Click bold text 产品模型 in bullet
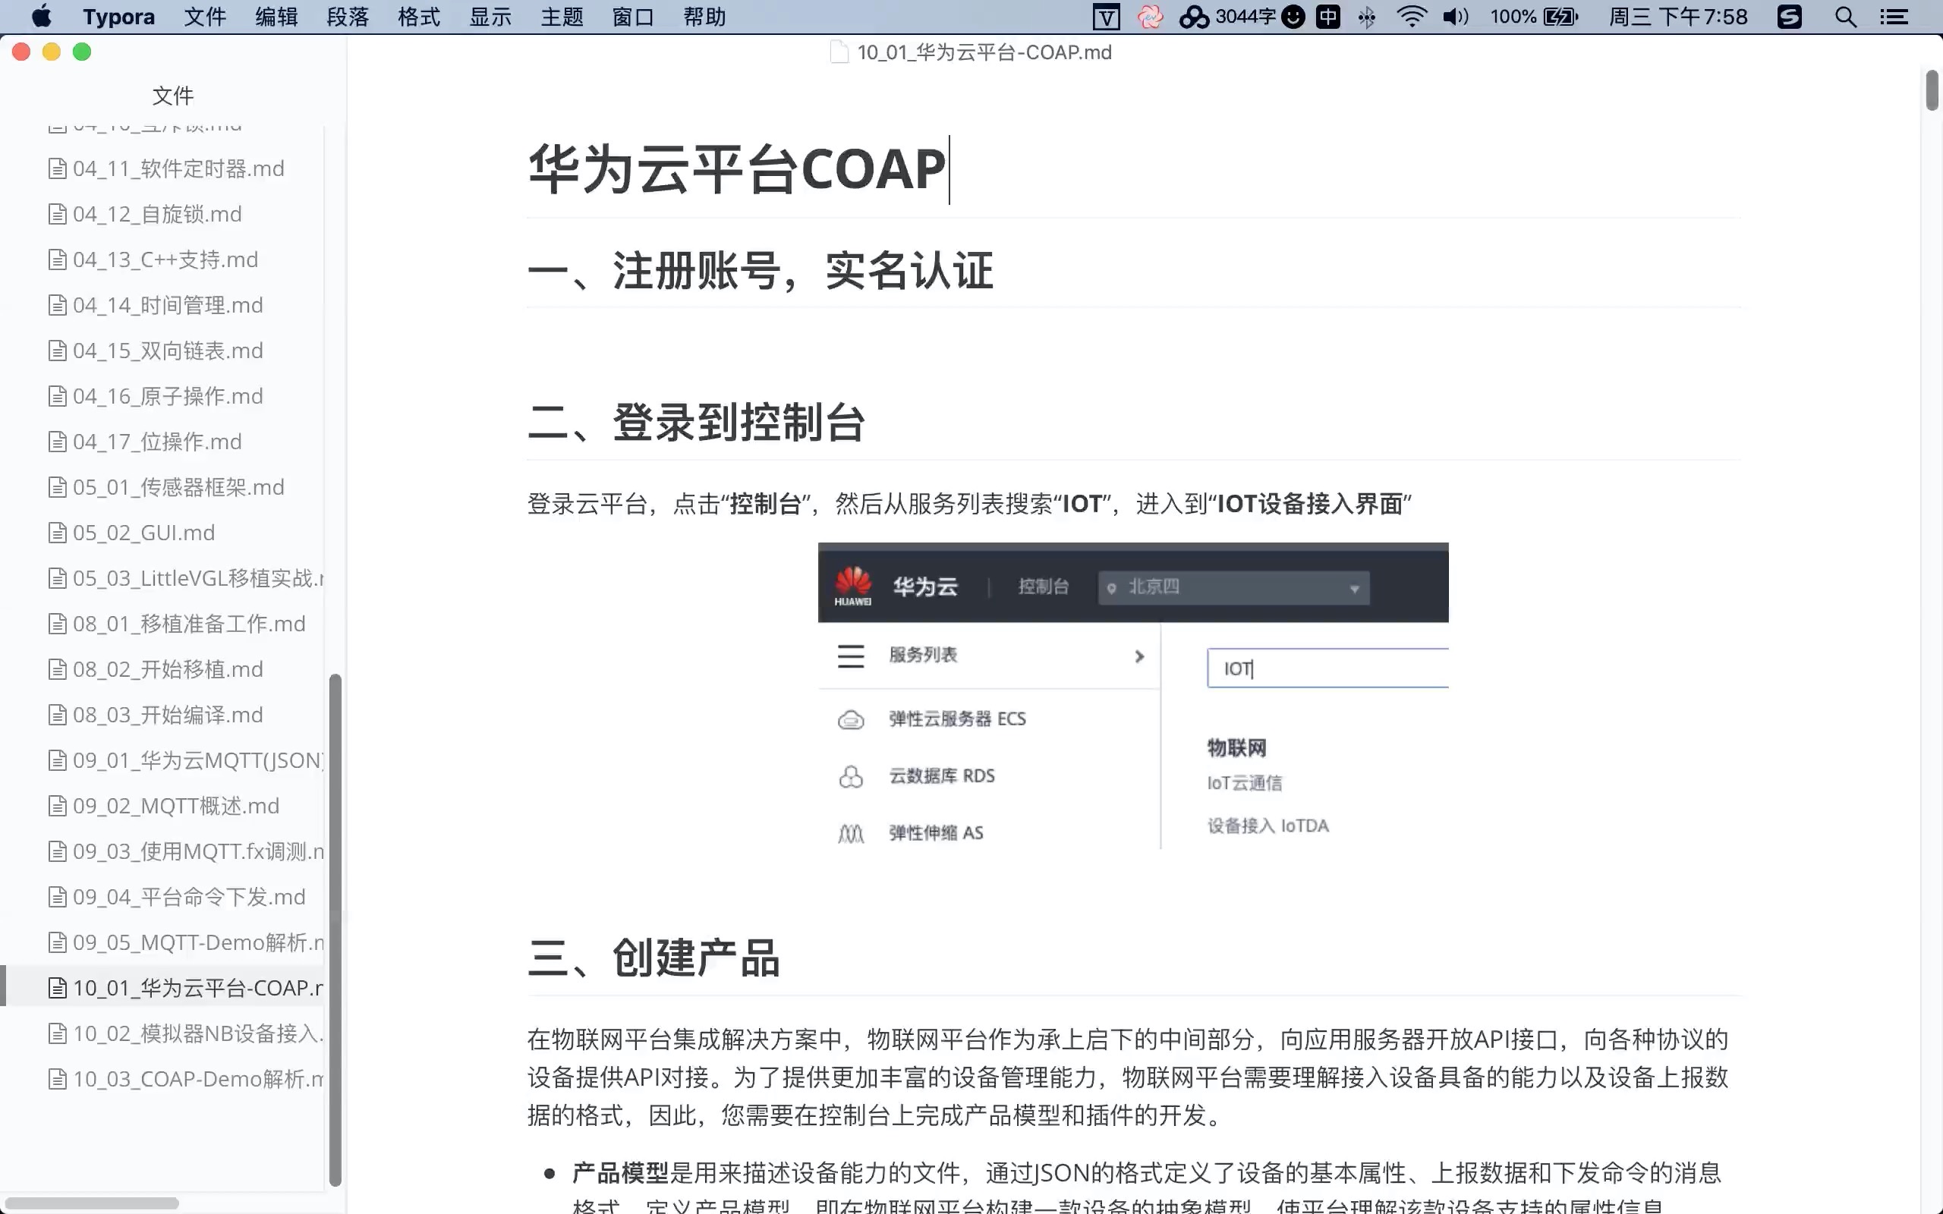The image size is (1943, 1214). (x=621, y=1173)
